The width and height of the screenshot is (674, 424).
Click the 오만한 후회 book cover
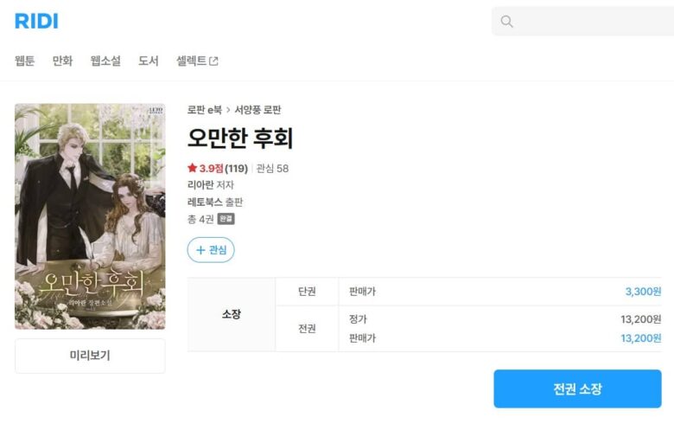pos(90,216)
